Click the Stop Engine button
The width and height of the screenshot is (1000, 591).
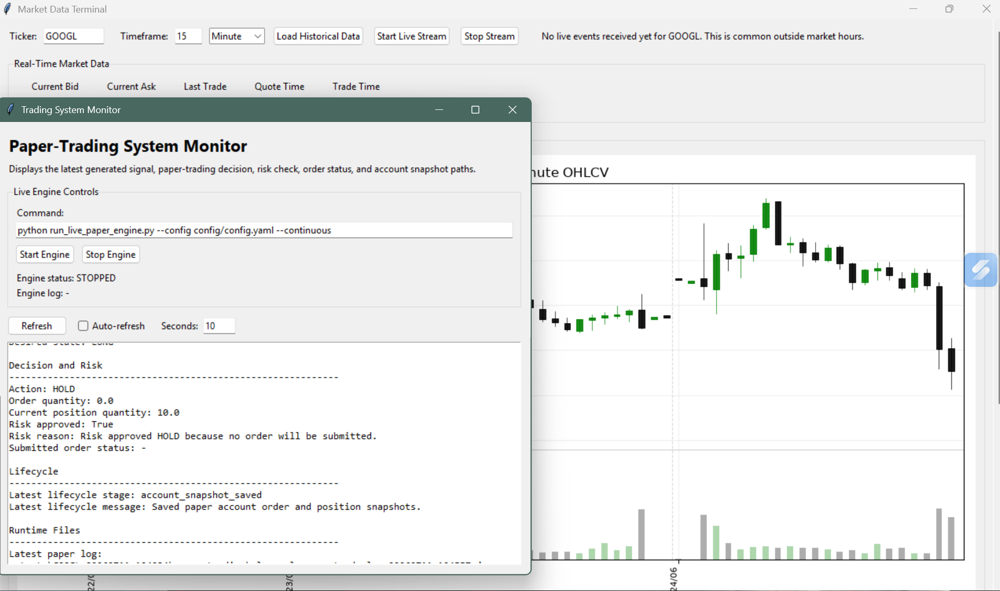tap(111, 254)
